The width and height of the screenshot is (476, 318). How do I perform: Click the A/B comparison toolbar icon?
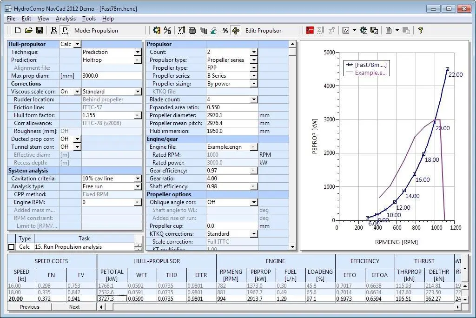pyautogui.click(x=167, y=30)
